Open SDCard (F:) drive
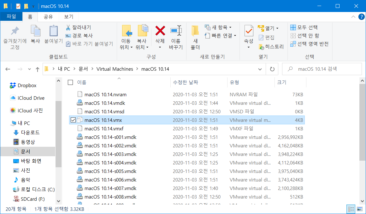Image resolution: width=366 pixels, height=214 pixels. pos(29,199)
